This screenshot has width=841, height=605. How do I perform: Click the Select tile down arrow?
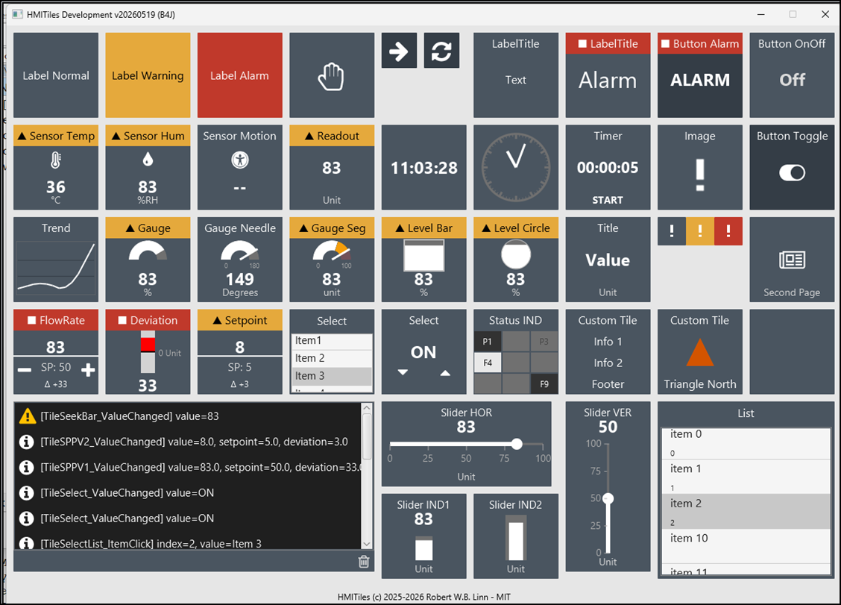[403, 372]
